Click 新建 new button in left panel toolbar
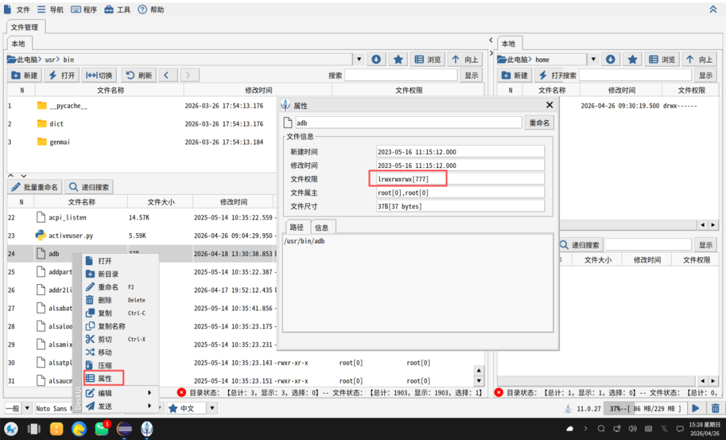 (24, 75)
